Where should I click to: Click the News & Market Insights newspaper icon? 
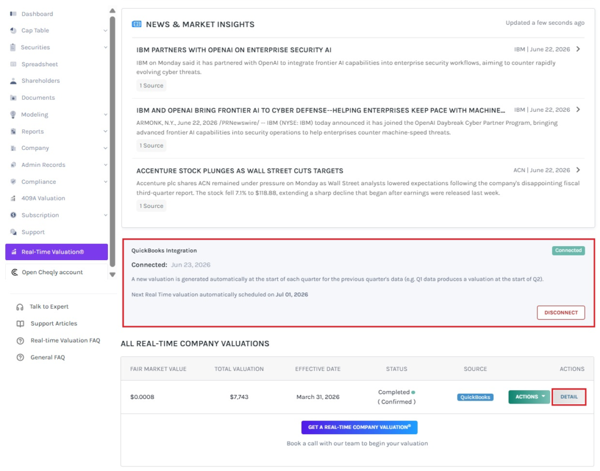(137, 24)
